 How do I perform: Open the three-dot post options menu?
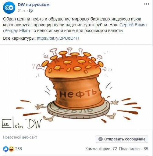[147, 4]
